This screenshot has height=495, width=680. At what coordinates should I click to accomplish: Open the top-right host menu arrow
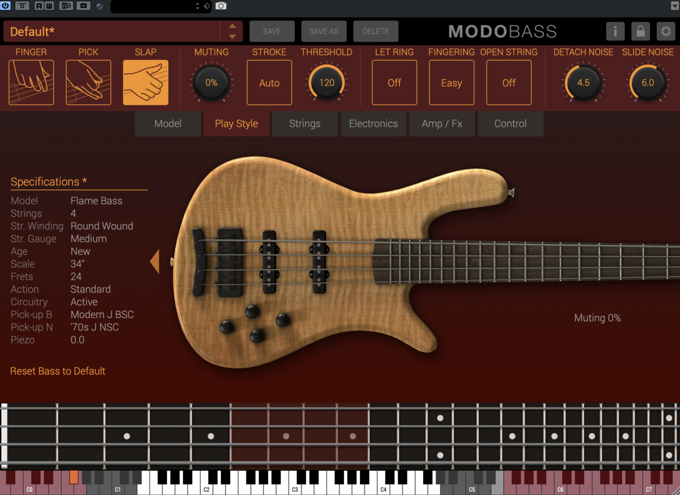point(674,6)
